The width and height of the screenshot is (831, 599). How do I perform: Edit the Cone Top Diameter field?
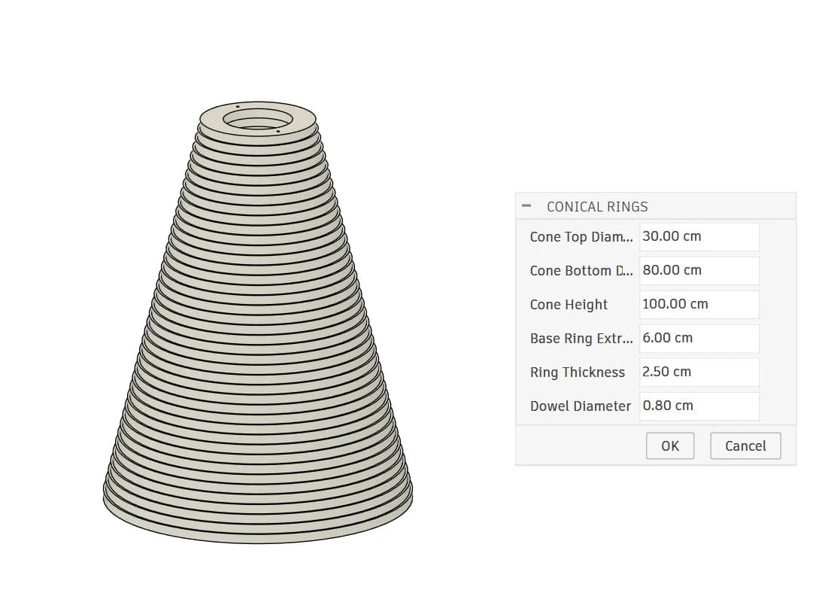point(699,236)
